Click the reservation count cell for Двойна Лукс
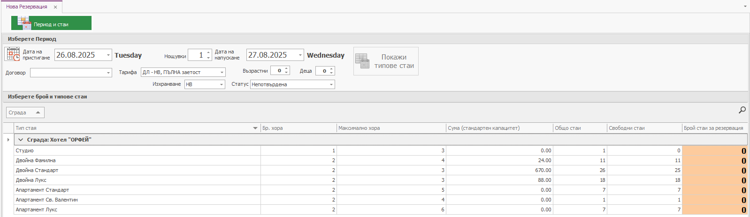The image size is (750, 217). [x=714, y=180]
